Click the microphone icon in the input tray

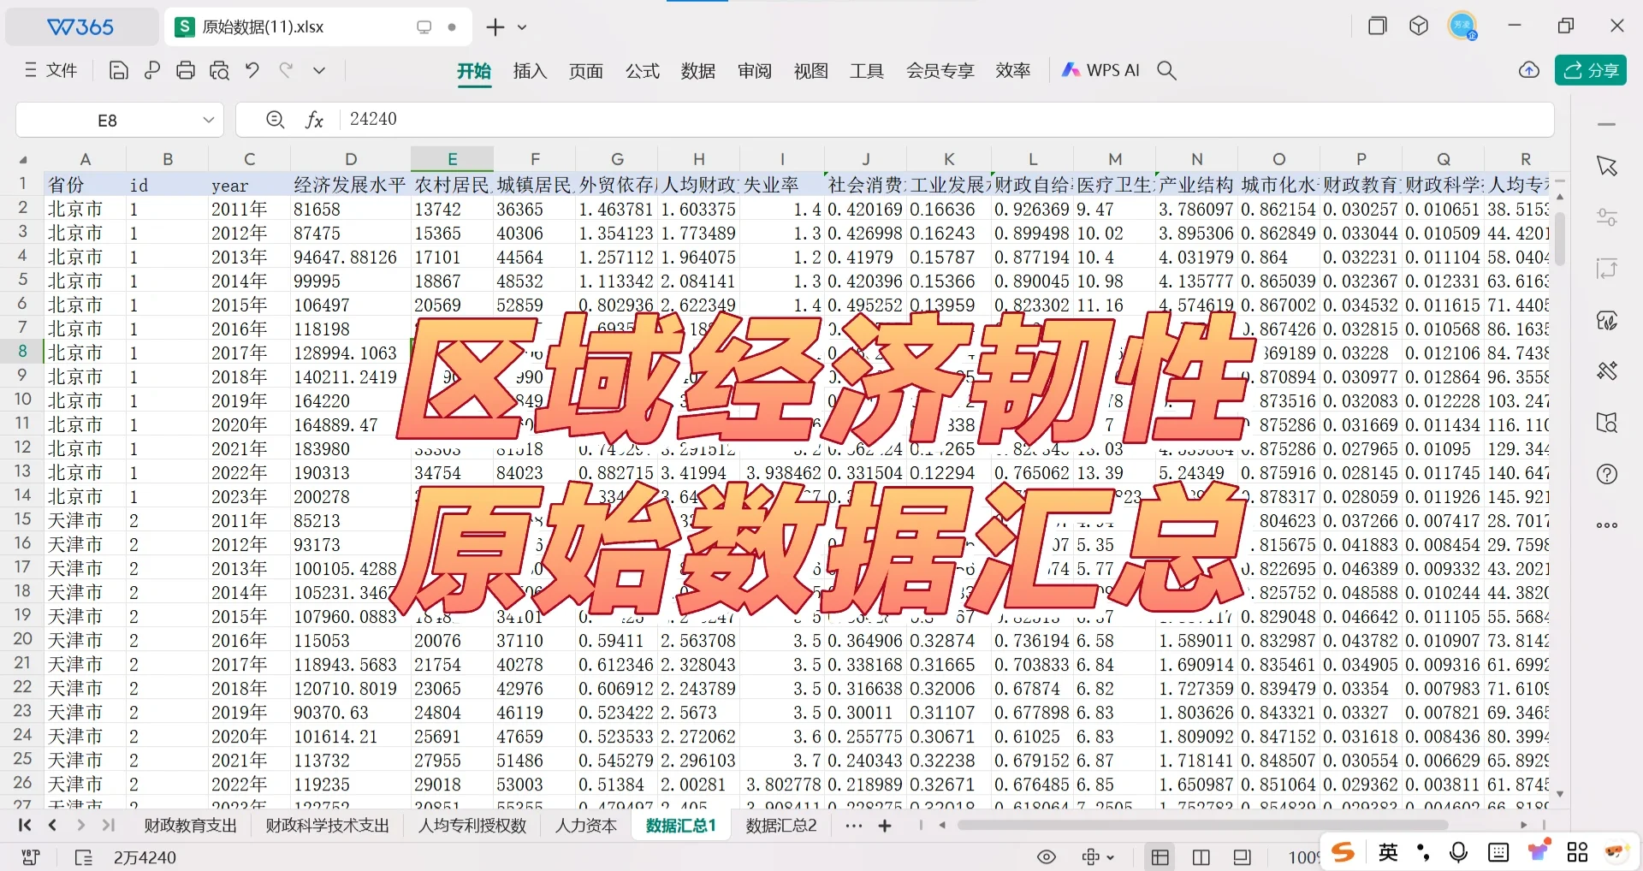click(1458, 852)
